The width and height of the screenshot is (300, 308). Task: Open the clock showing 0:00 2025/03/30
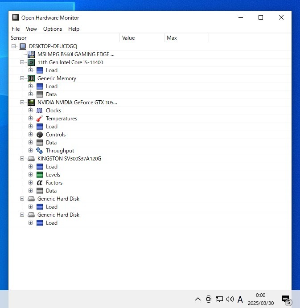tap(260, 299)
